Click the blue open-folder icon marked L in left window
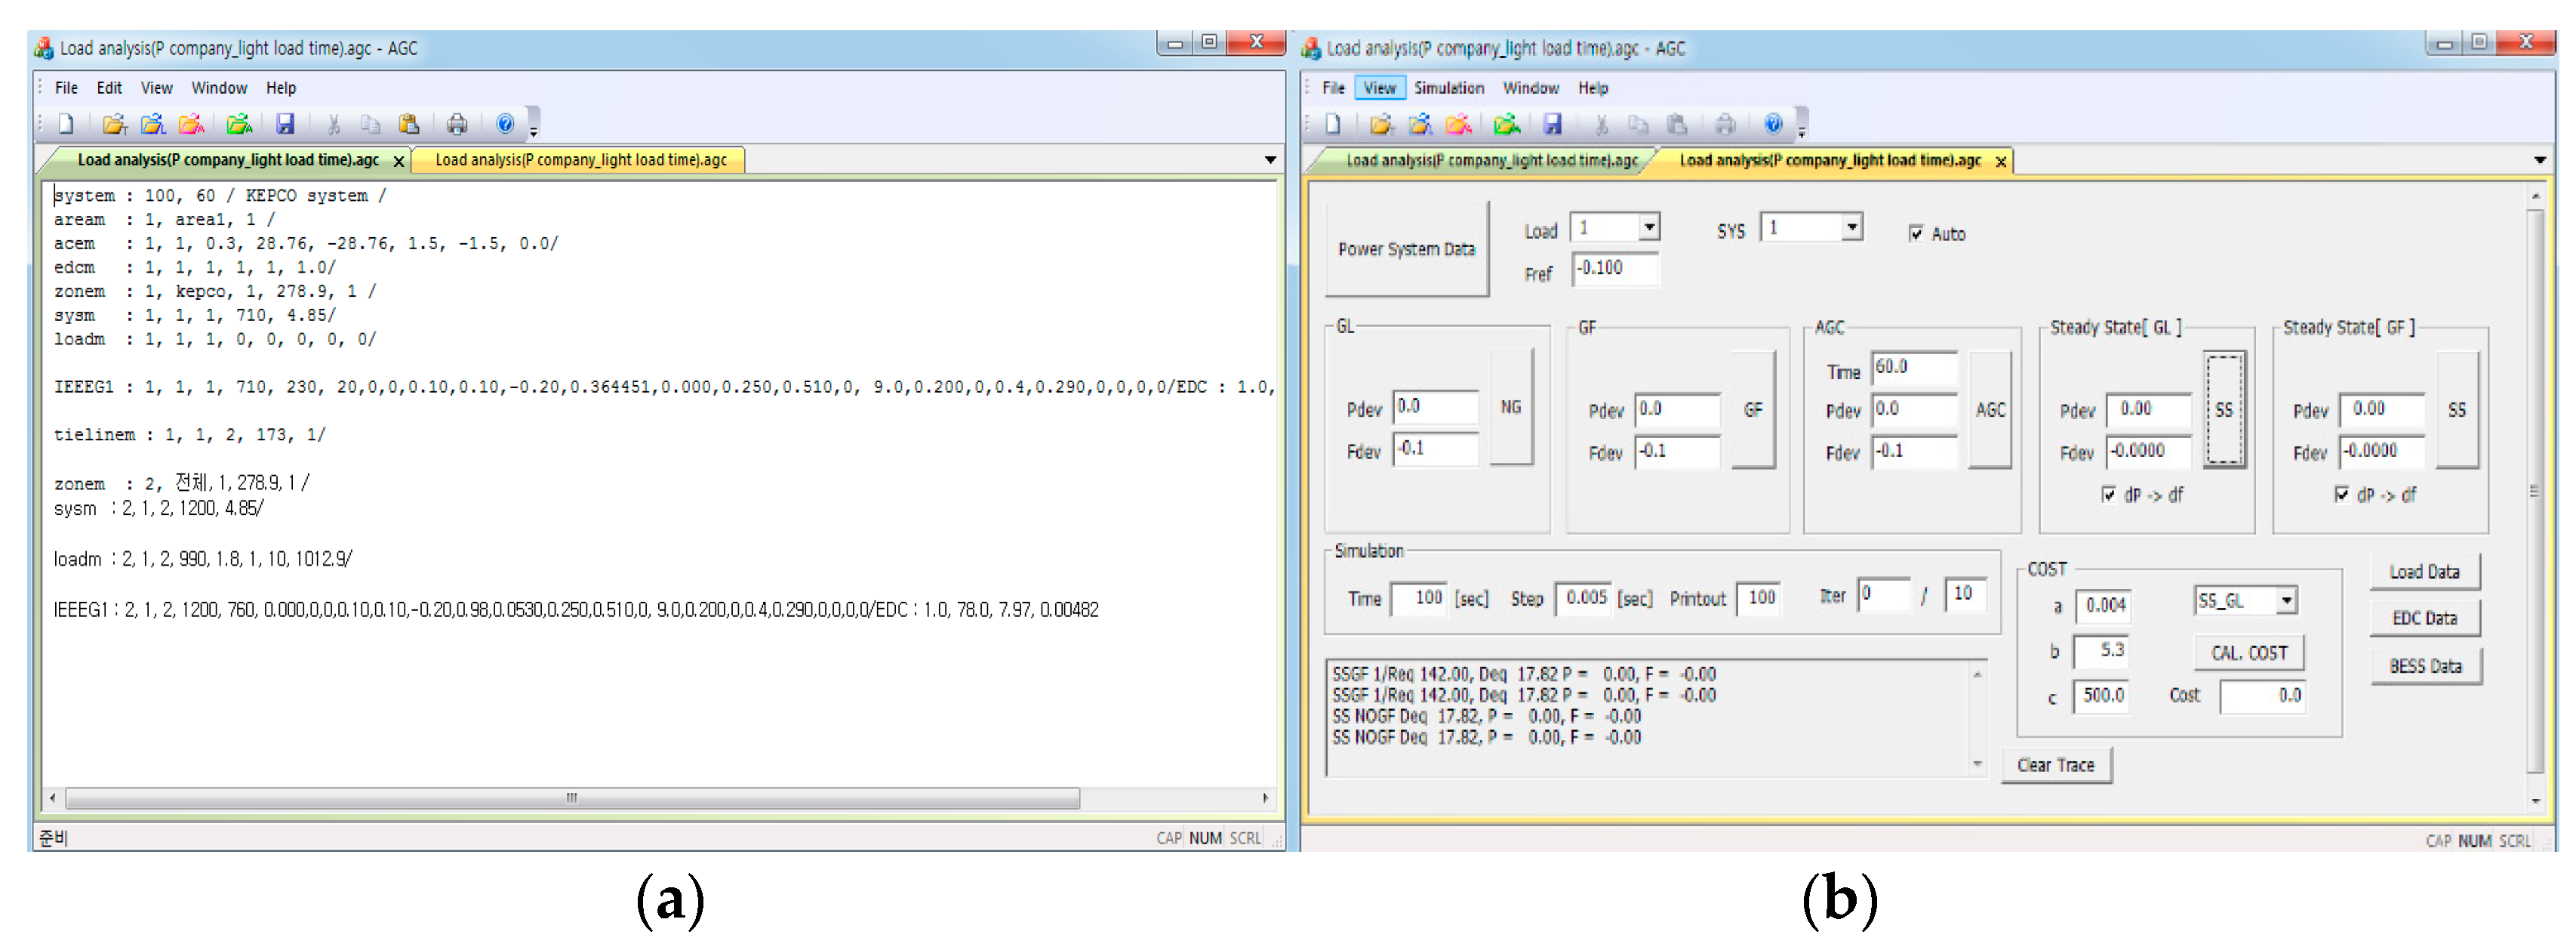2576x950 pixels. [x=152, y=124]
